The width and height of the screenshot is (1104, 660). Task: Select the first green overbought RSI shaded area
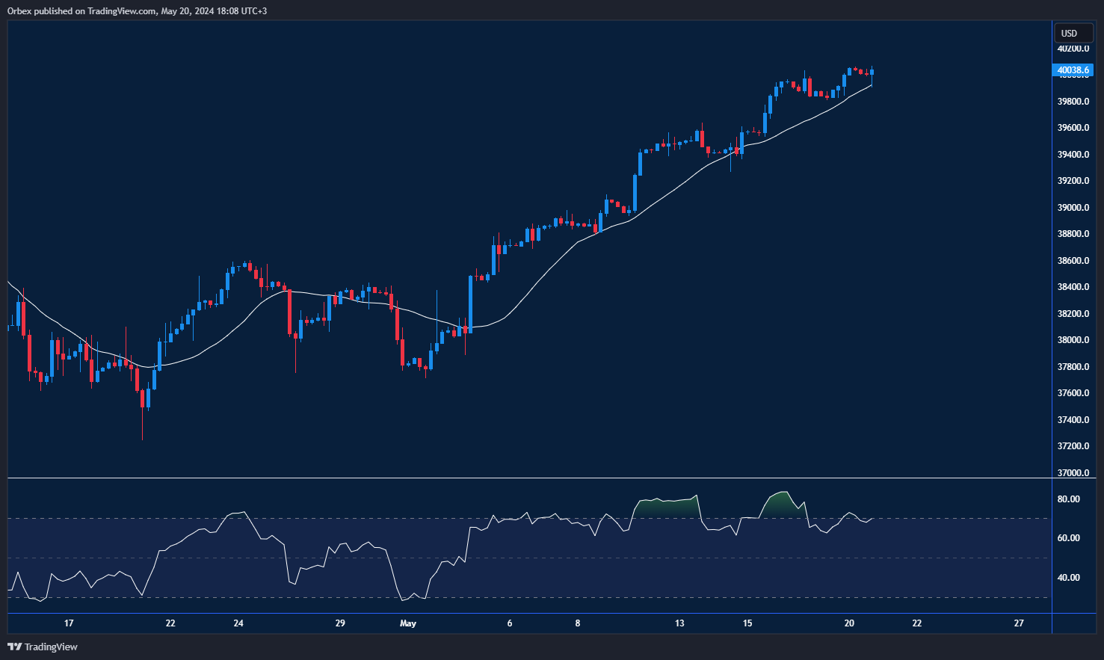[x=667, y=508]
